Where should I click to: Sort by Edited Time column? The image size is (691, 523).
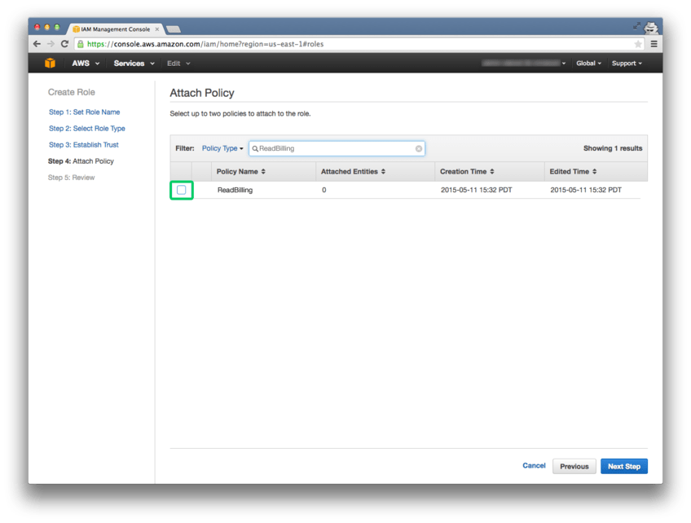pos(573,171)
